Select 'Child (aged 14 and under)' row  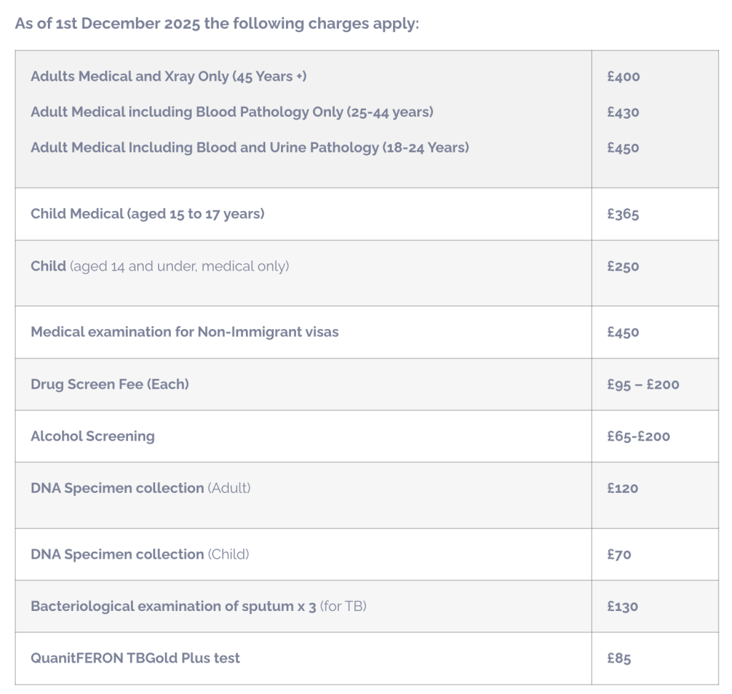159,266
